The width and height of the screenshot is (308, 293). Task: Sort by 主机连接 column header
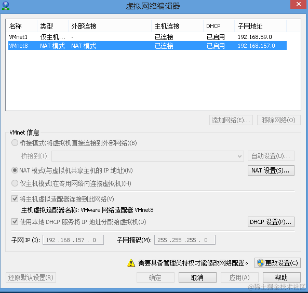click(178, 26)
